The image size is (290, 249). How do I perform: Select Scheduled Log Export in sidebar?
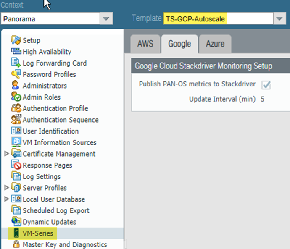pos(56,210)
